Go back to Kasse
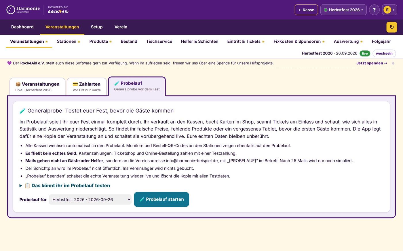 click(x=306, y=10)
